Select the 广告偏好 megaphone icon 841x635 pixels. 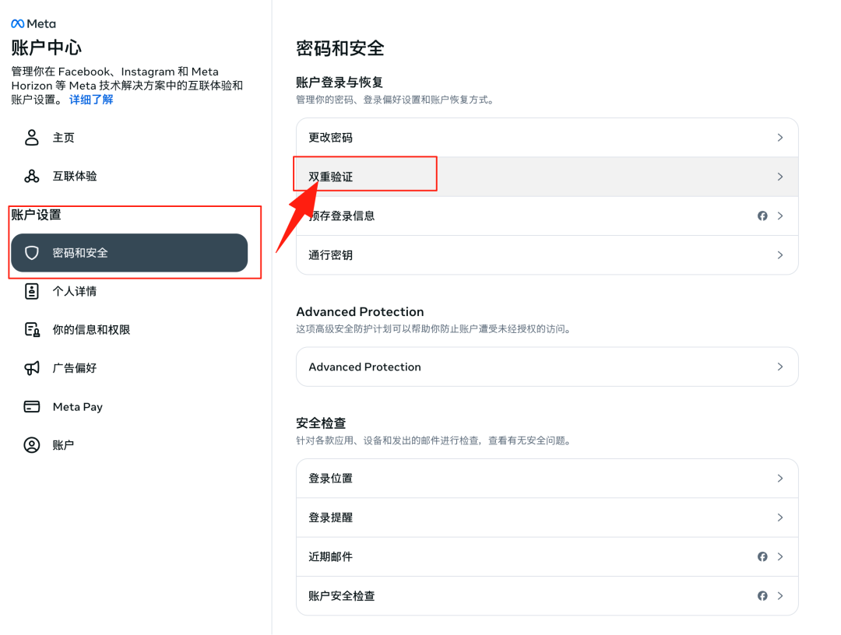[x=32, y=367]
